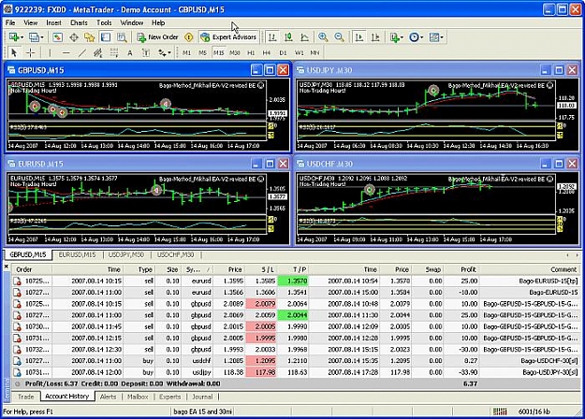Open the Journal terminal tab
Image resolution: width=585 pixels, height=419 pixels.
(x=202, y=397)
